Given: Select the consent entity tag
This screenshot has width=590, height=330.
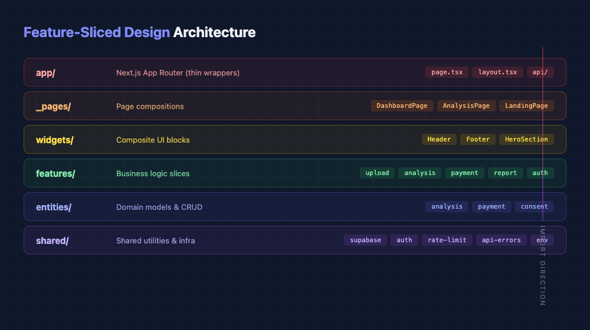Looking at the screenshot, I should pyautogui.click(x=535, y=206).
